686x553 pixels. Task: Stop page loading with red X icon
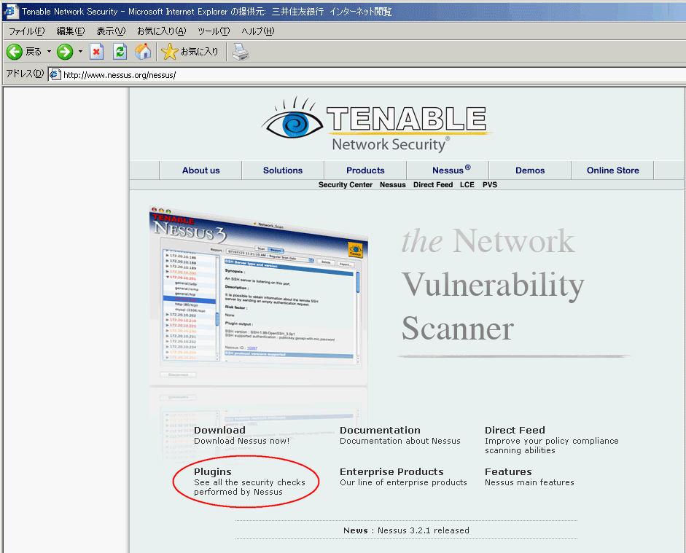tap(96, 52)
